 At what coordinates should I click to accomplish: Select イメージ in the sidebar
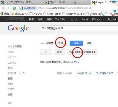[12, 57]
